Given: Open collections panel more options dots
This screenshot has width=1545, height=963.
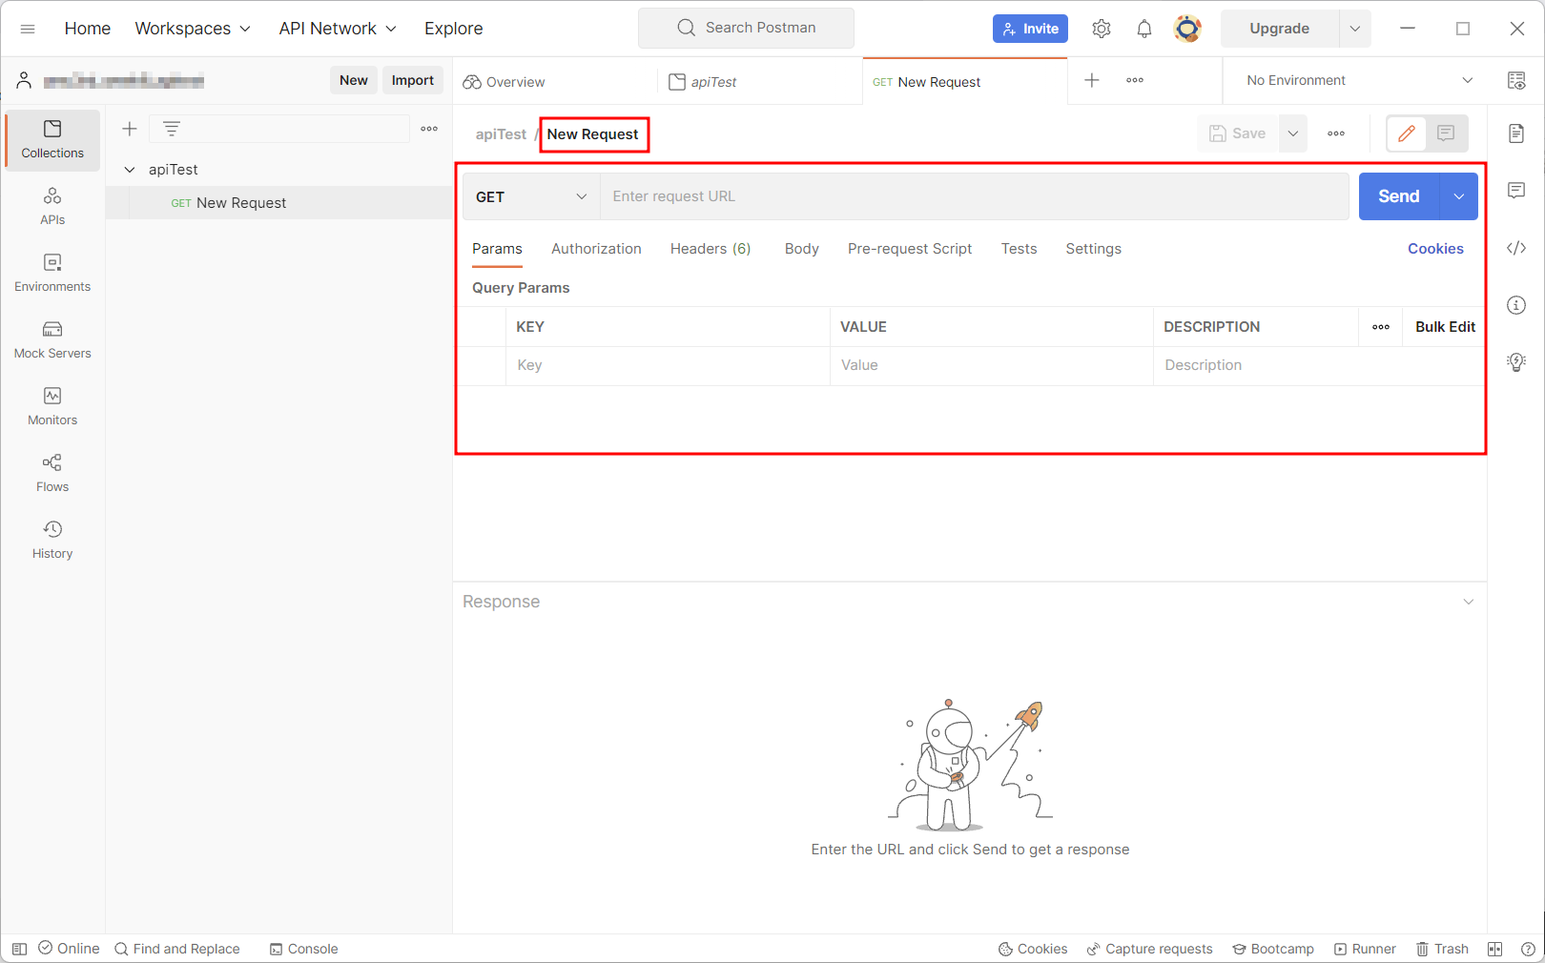Looking at the screenshot, I should click(x=429, y=129).
